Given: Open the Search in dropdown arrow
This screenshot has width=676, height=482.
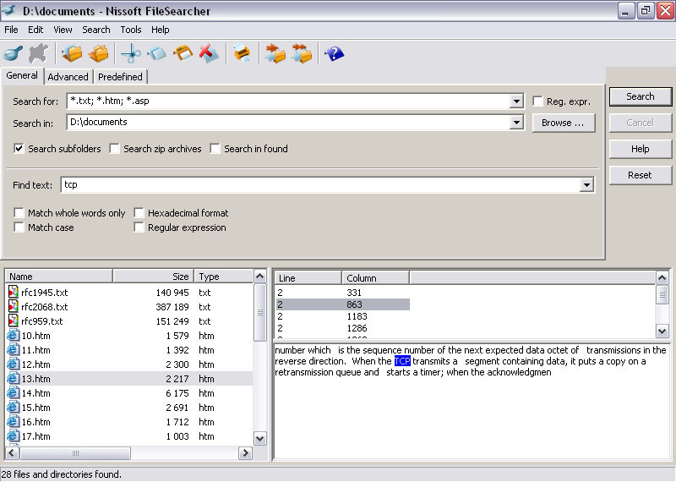Looking at the screenshot, I should [516, 123].
